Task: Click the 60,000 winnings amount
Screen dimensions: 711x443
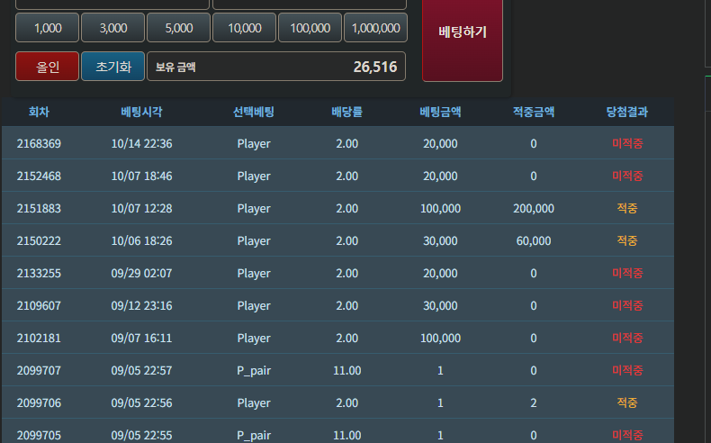Action: pyautogui.click(x=534, y=240)
